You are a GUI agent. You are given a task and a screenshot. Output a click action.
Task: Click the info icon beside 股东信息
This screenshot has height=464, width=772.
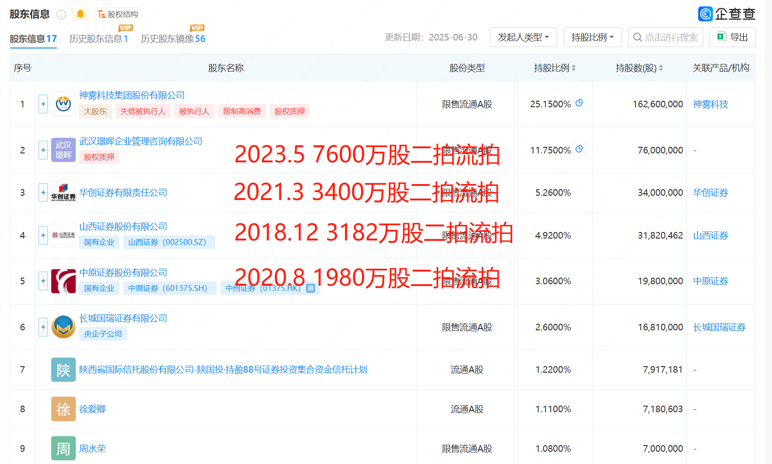pyautogui.click(x=61, y=15)
